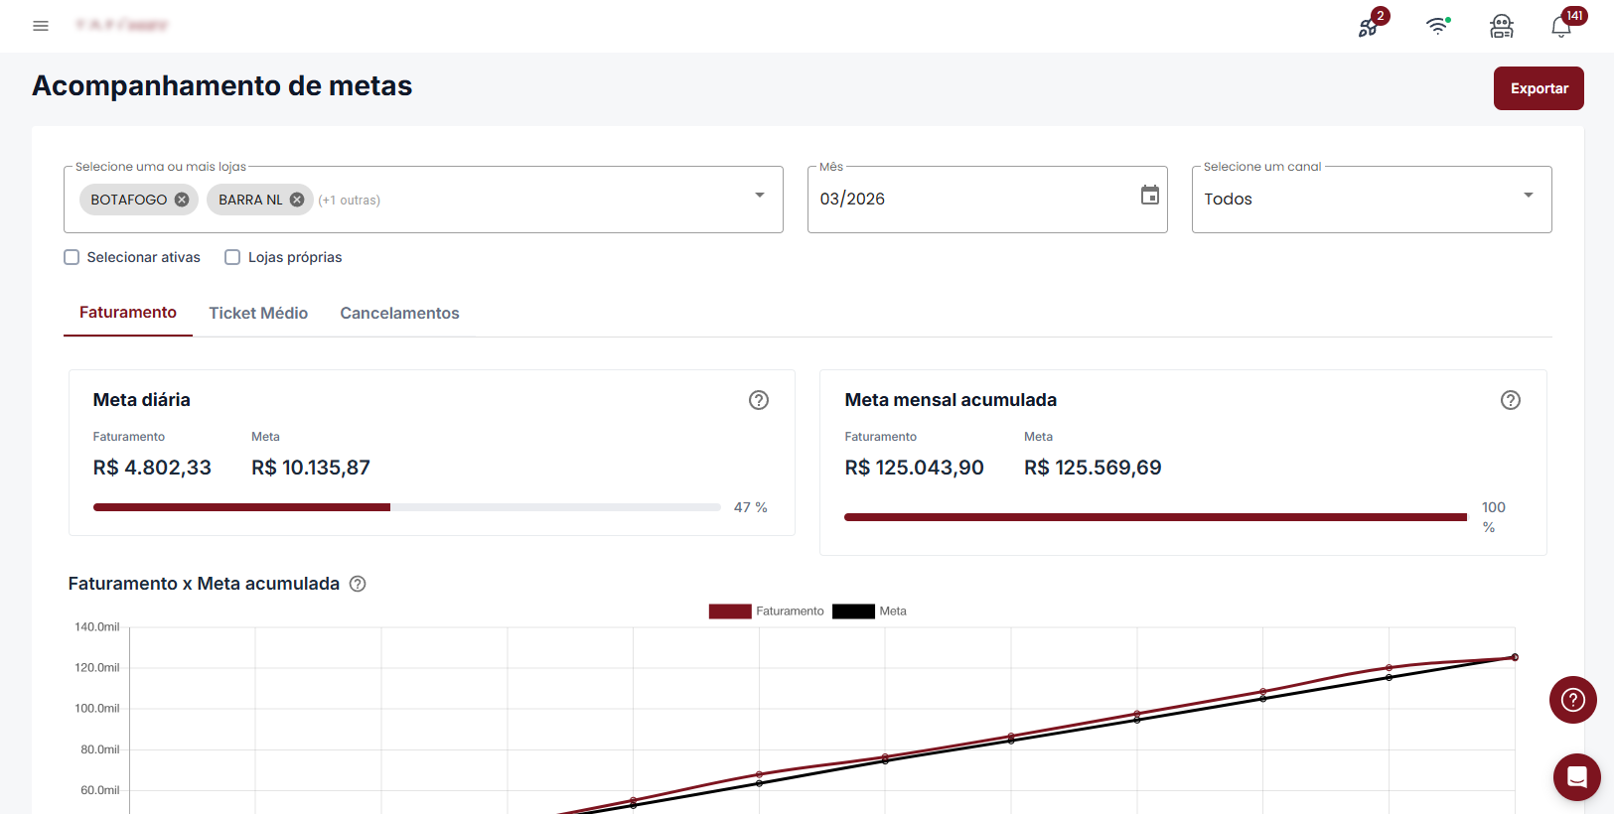
Task: Open the hamburger menu
Action: (41, 26)
